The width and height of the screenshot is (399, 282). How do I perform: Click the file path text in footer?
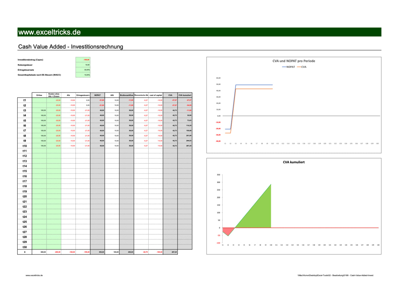pyautogui.click(x=336, y=275)
